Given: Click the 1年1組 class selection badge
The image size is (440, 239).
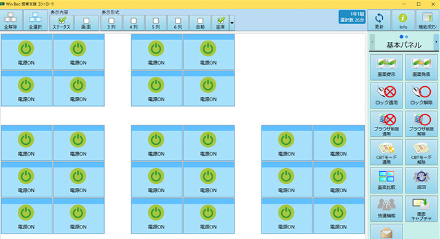Looking at the screenshot, I should coord(352,17).
